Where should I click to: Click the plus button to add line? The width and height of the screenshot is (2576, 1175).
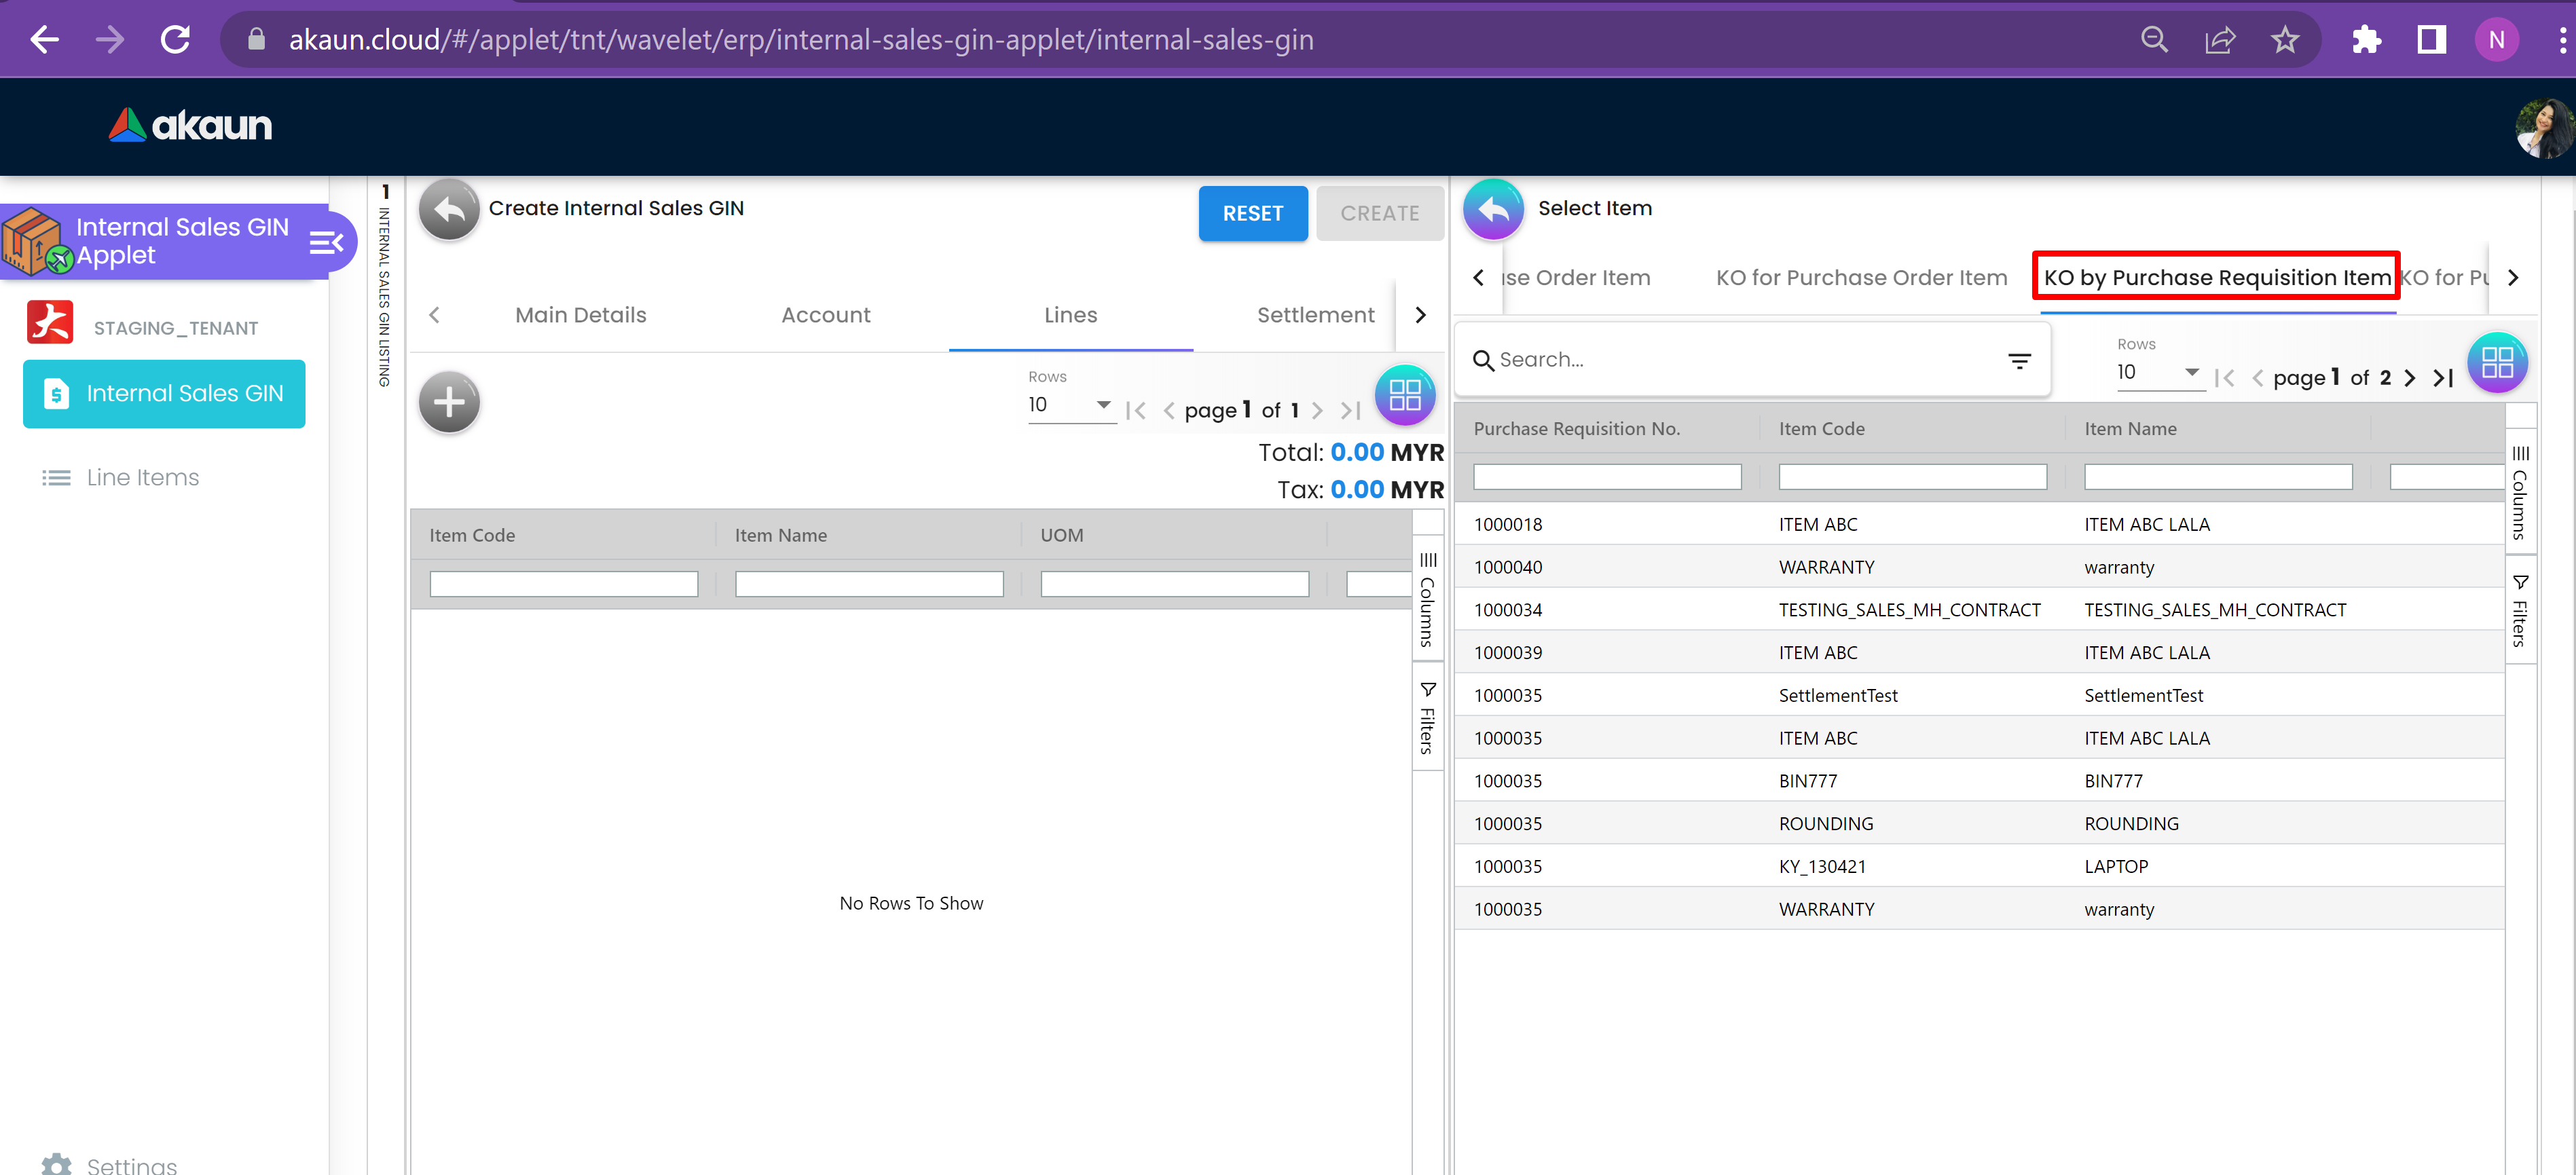click(x=449, y=402)
